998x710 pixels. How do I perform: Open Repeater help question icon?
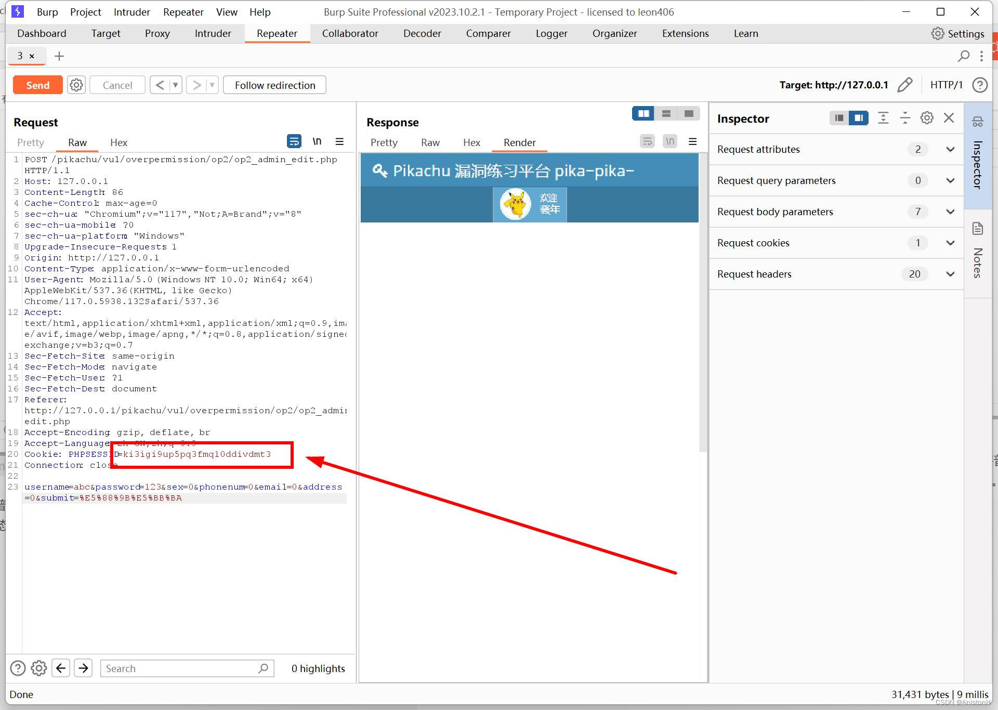pos(980,85)
